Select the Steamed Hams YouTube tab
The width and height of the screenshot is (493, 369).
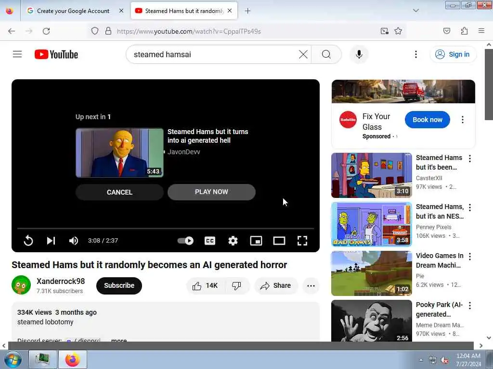[x=184, y=11]
